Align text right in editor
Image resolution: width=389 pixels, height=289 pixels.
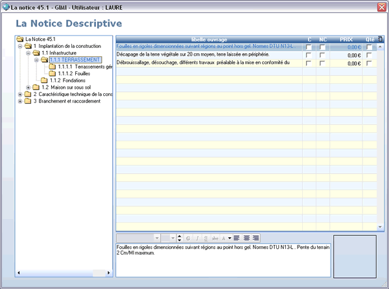[255, 238]
